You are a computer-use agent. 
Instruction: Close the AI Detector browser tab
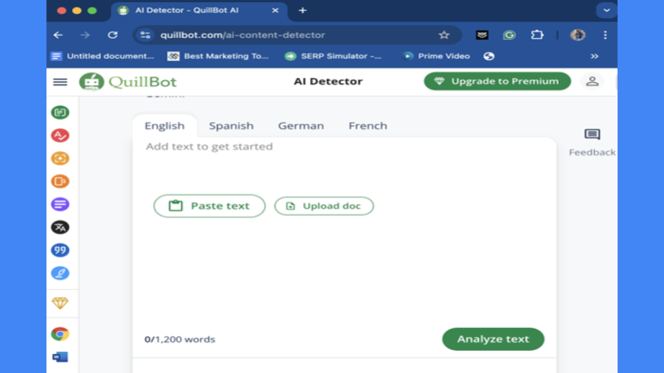pos(275,10)
